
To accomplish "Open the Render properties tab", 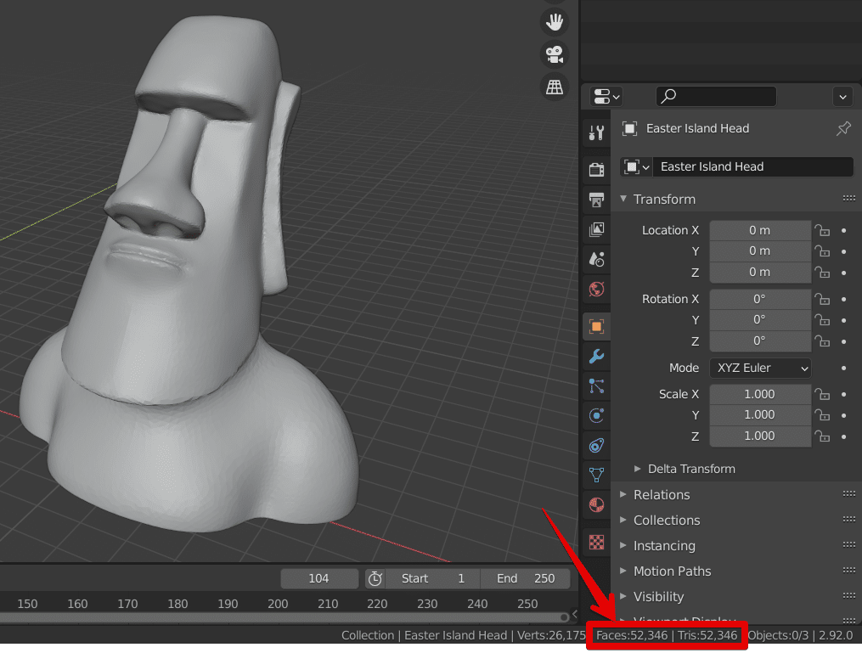I will [x=596, y=169].
